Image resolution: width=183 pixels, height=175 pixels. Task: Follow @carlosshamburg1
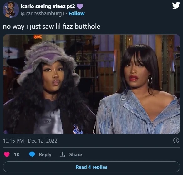77,13
